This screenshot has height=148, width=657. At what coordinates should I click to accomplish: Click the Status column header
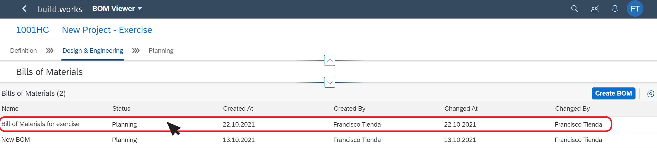point(121,109)
